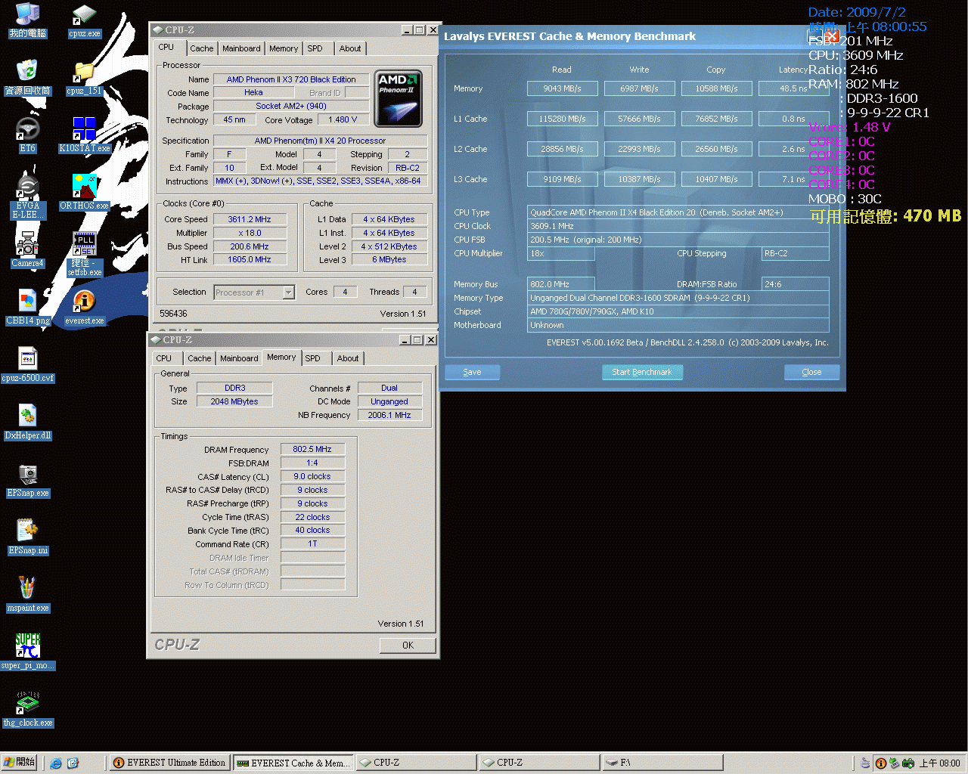The image size is (968, 774).
Task: Open Camera4 desktop icon
Action: click(x=28, y=250)
